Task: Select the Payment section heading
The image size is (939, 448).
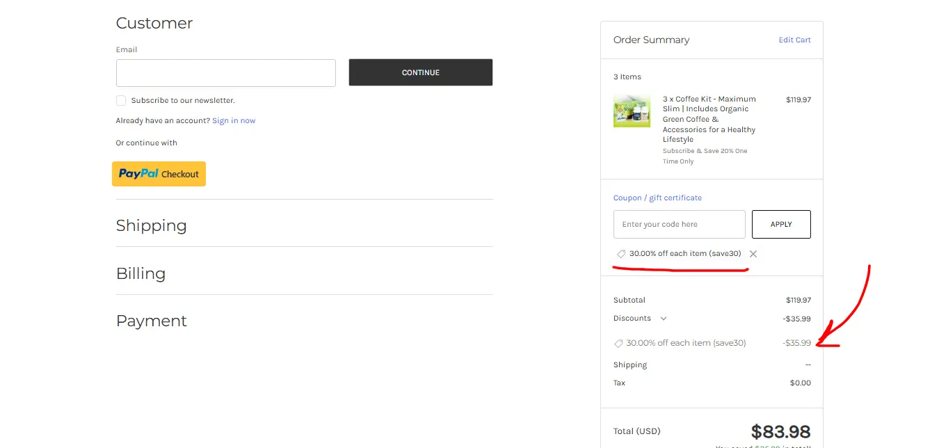Action: pyautogui.click(x=152, y=321)
